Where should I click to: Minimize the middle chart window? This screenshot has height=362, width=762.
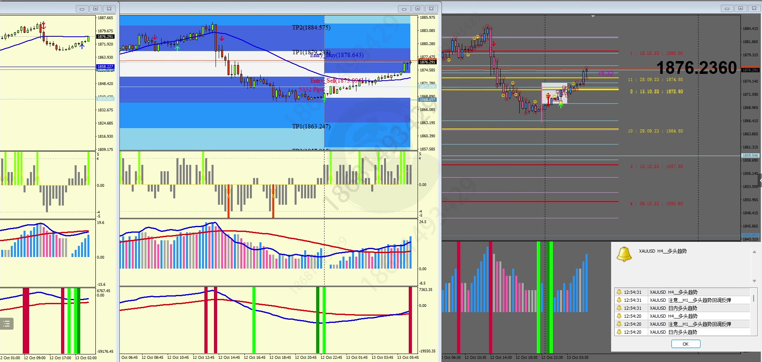click(404, 8)
